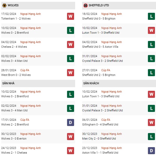Image resolution: width=156 pixels, height=156 pixels.
Task: Click the L badge for Wolves 3 - 4 Man Utd under Sân Nhà
Action: pyautogui.click(x=70, y=108)
